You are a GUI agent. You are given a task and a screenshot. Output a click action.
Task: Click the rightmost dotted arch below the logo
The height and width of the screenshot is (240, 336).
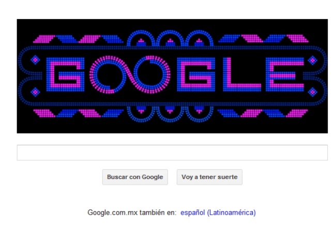[x=200, y=114]
